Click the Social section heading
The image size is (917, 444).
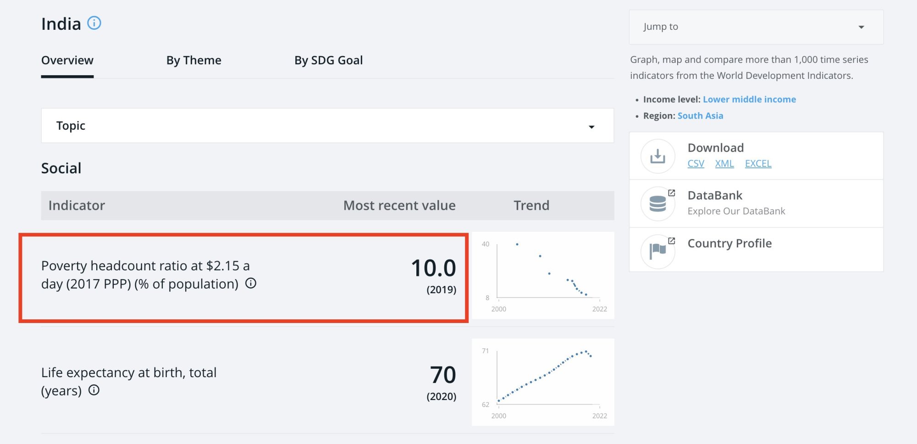(61, 168)
